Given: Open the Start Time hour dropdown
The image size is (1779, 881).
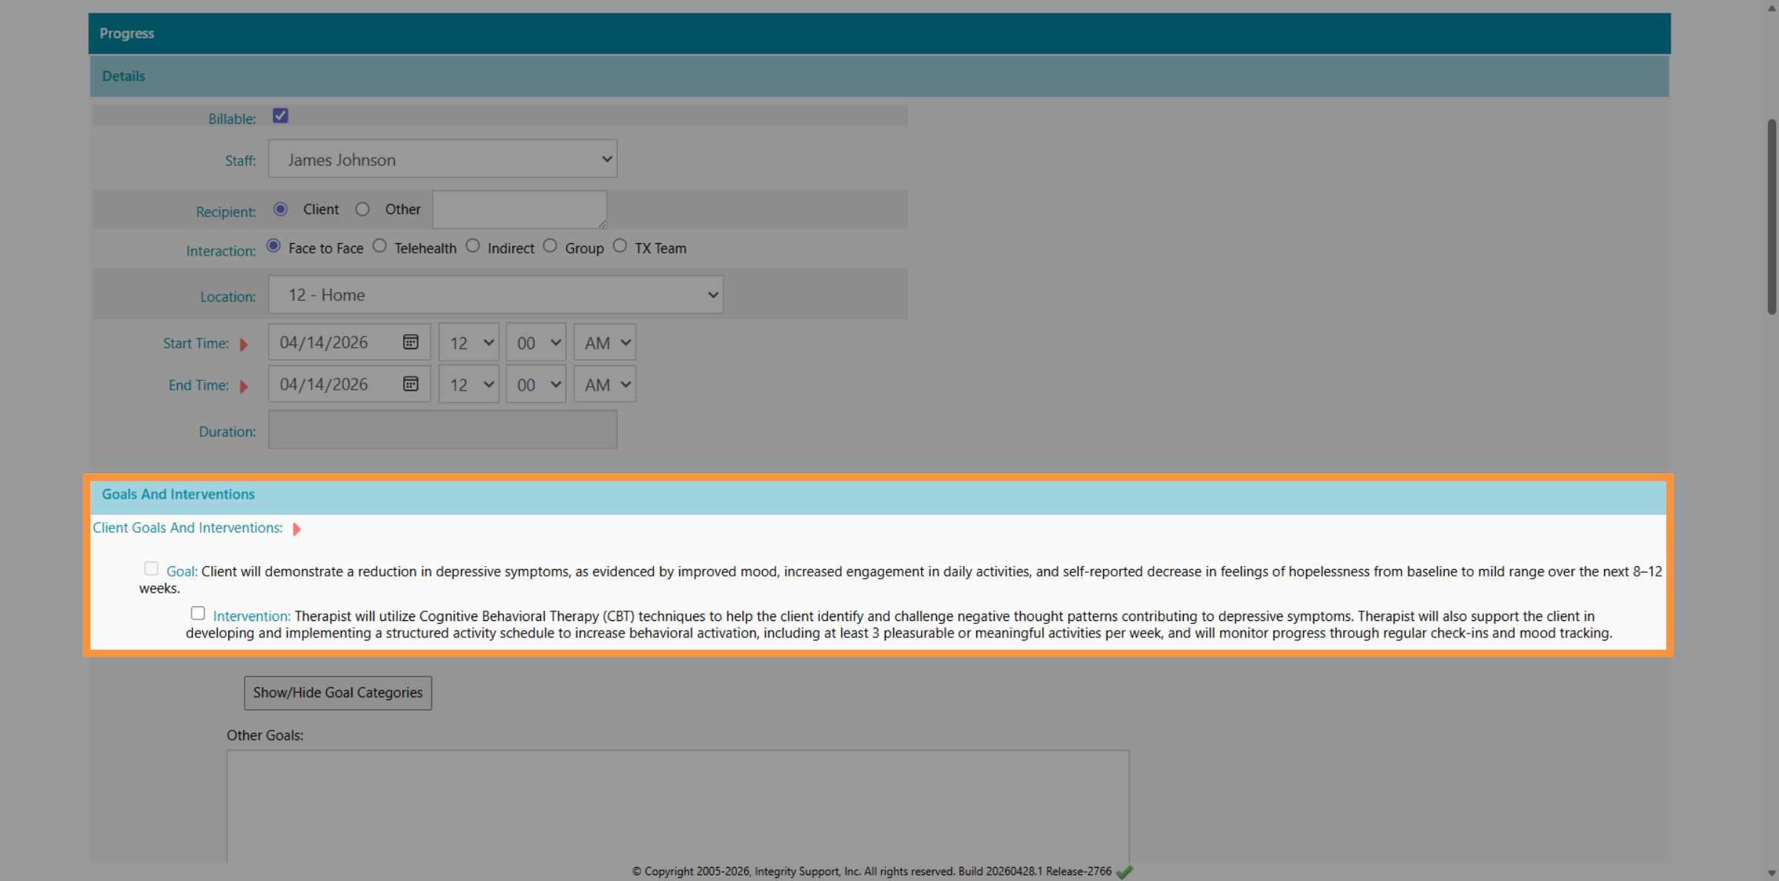Looking at the screenshot, I should 468,342.
